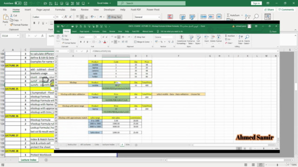Viewport: 298px width, 167px height.
Task: Collapse the ribbon chevron in outer Excel
Action: (x=295, y=30)
